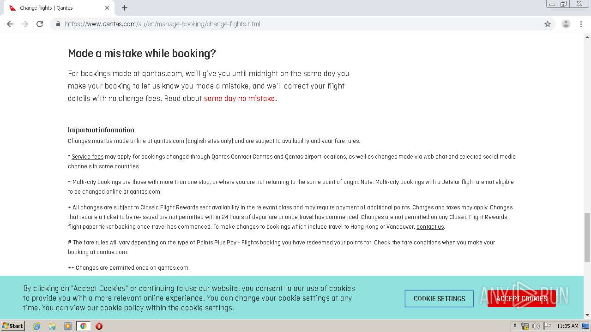
Task: Click the Important information heading
Action: [x=101, y=130]
